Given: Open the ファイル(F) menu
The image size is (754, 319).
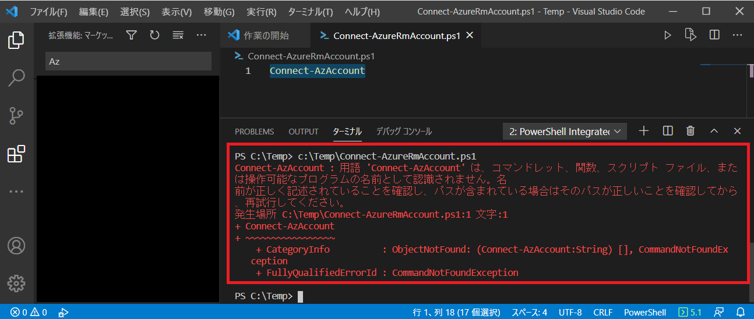Looking at the screenshot, I should coord(48,12).
